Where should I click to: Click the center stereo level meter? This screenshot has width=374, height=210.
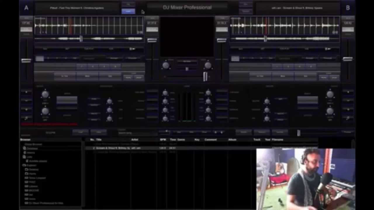[187, 107]
